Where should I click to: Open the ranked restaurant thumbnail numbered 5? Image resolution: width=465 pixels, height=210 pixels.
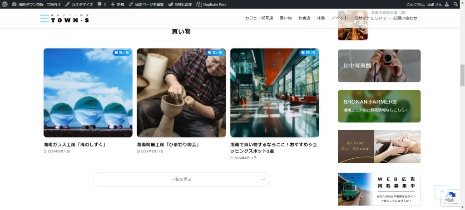(x=352, y=25)
